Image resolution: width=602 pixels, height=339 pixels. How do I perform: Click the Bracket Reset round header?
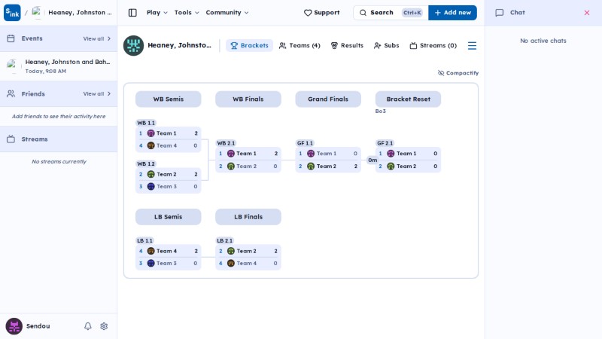click(408, 99)
